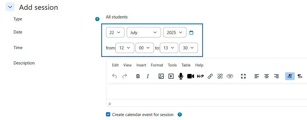Remove link with the unlink icon
This screenshot has height=120, width=307.
pyautogui.click(x=220, y=76)
